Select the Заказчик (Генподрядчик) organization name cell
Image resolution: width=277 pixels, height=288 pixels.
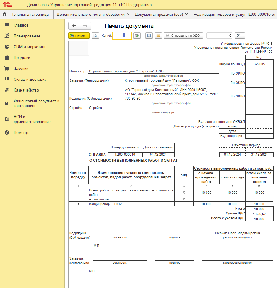coord(172,80)
